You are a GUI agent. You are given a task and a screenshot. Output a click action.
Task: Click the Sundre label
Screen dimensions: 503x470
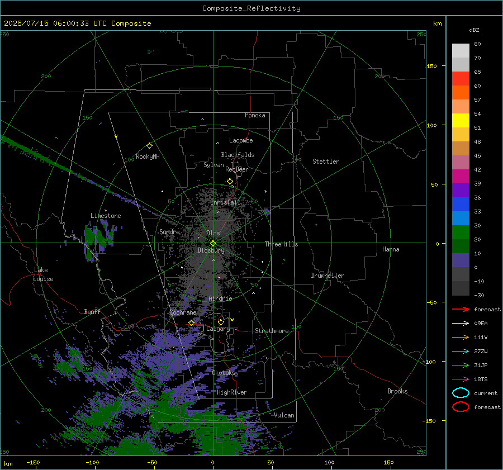click(x=169, y=232)
